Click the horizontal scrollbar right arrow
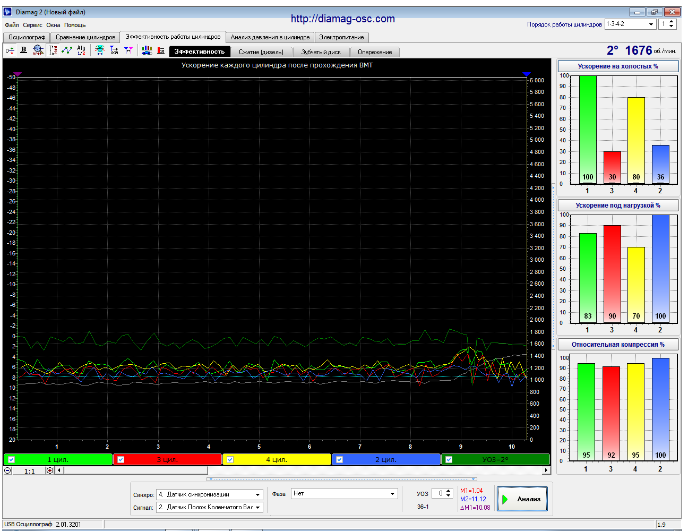 546,470
